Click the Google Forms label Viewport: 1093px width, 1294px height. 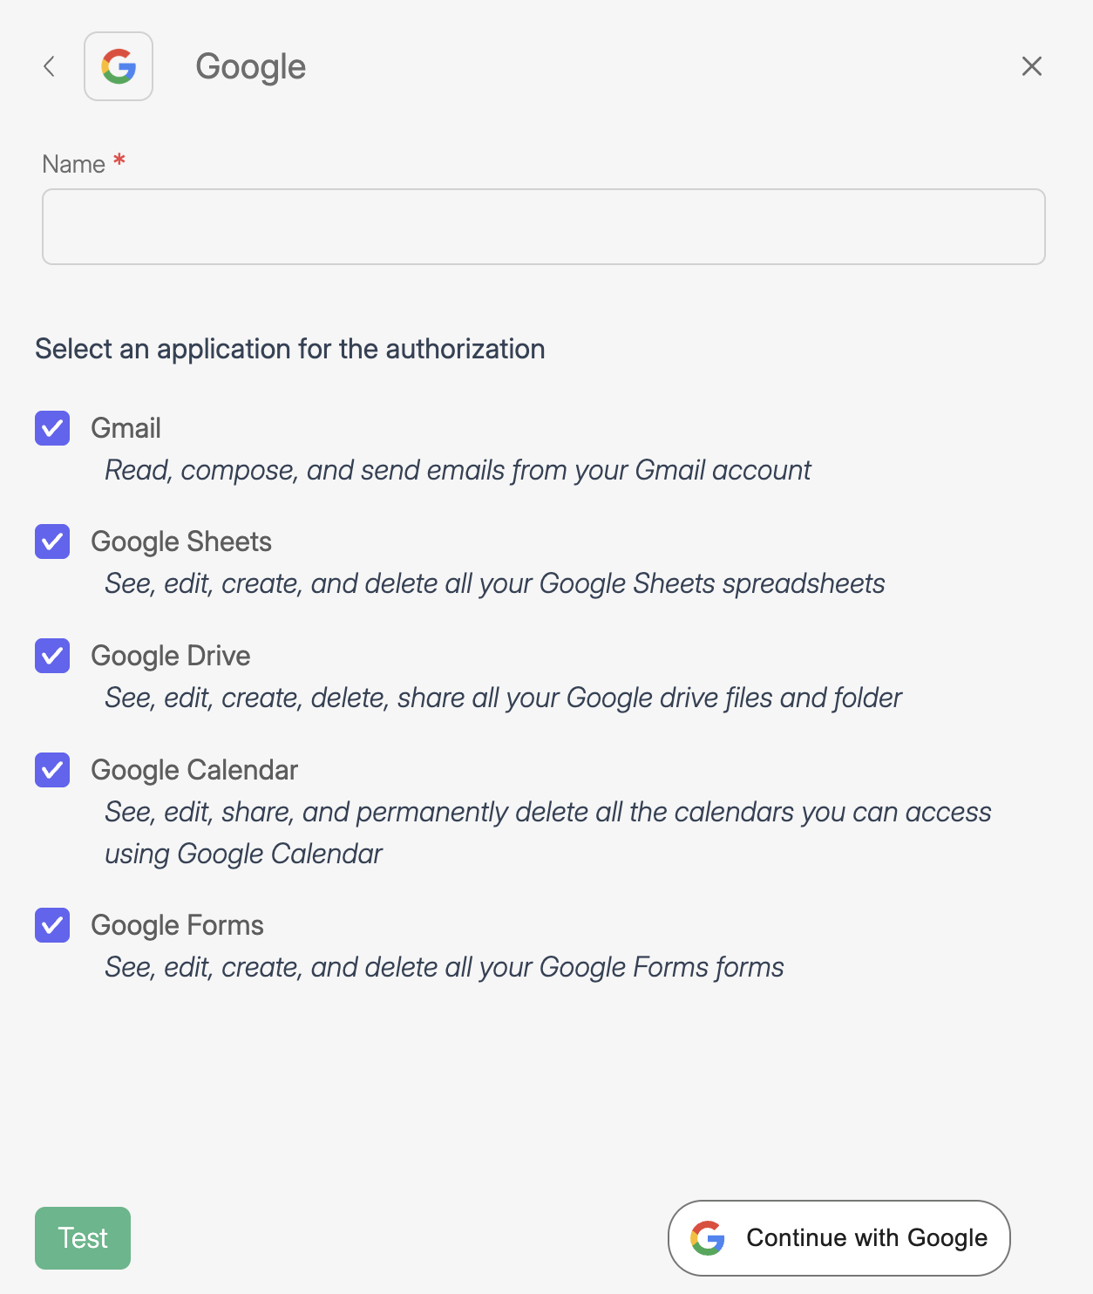[x=177, y=925]
